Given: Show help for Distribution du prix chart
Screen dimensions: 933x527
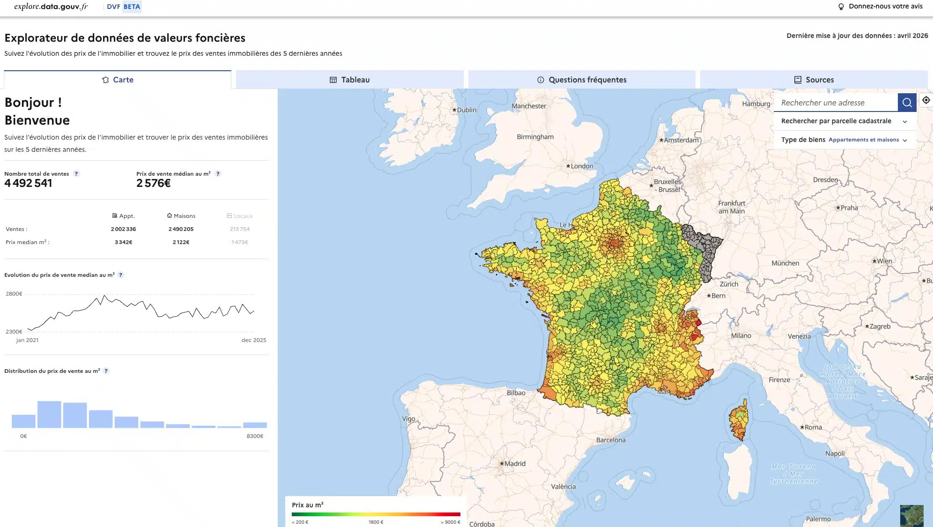Looking at the screenshot, I should [x=106, y=371].
